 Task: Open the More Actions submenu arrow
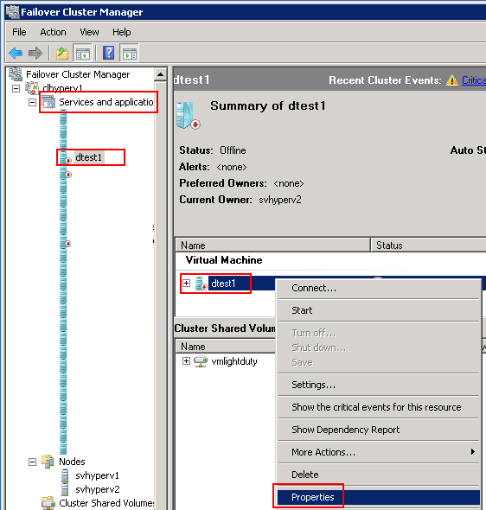(x=473, y=452)
